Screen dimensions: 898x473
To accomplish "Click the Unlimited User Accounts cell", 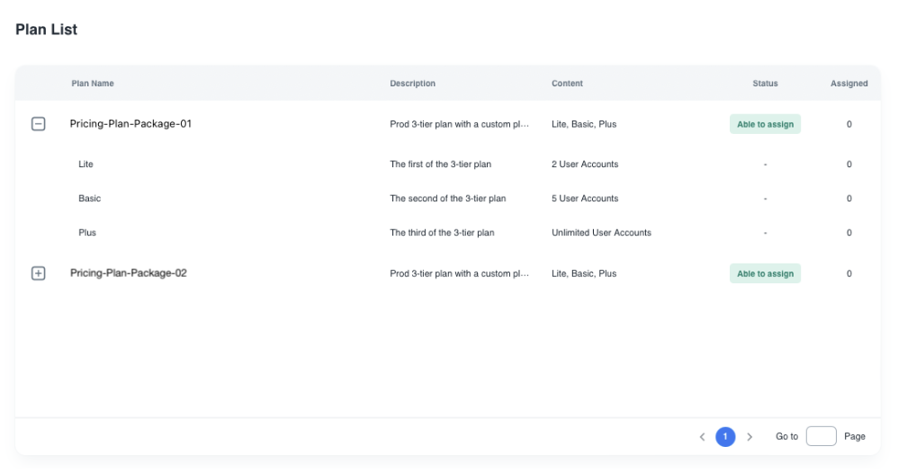I will click(x=601, y=233).
